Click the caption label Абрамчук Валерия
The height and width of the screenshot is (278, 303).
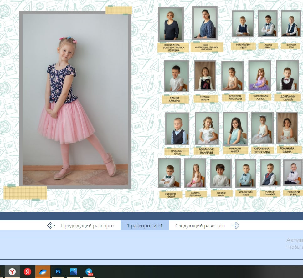click(x=206, y=151)
